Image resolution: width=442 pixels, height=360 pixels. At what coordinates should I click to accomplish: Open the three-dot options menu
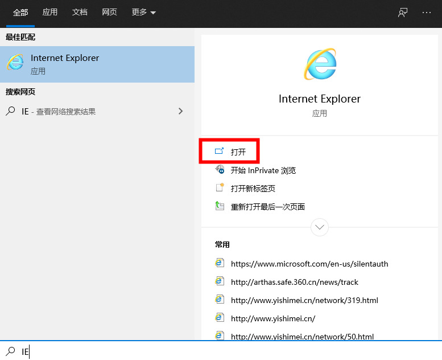point(427,13)
